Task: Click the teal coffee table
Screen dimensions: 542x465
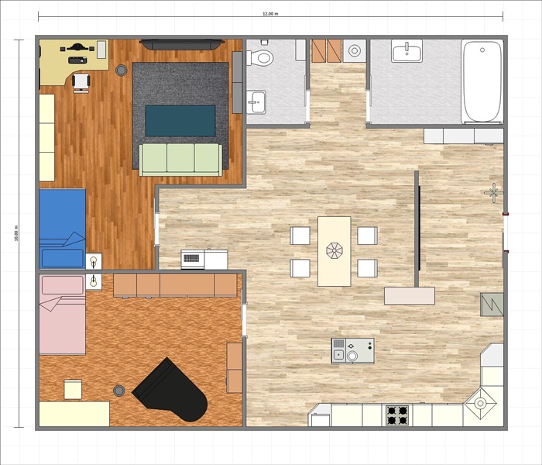Action: pyautogui.click(x=180, y=120)
